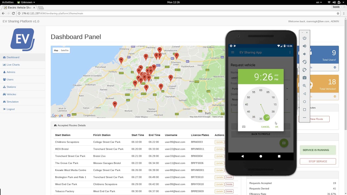Image resolution: width=347 pixels, height=195 pixels.
Task: Dismiss time picker with CANCEL
Action: [x=265, y=127]
